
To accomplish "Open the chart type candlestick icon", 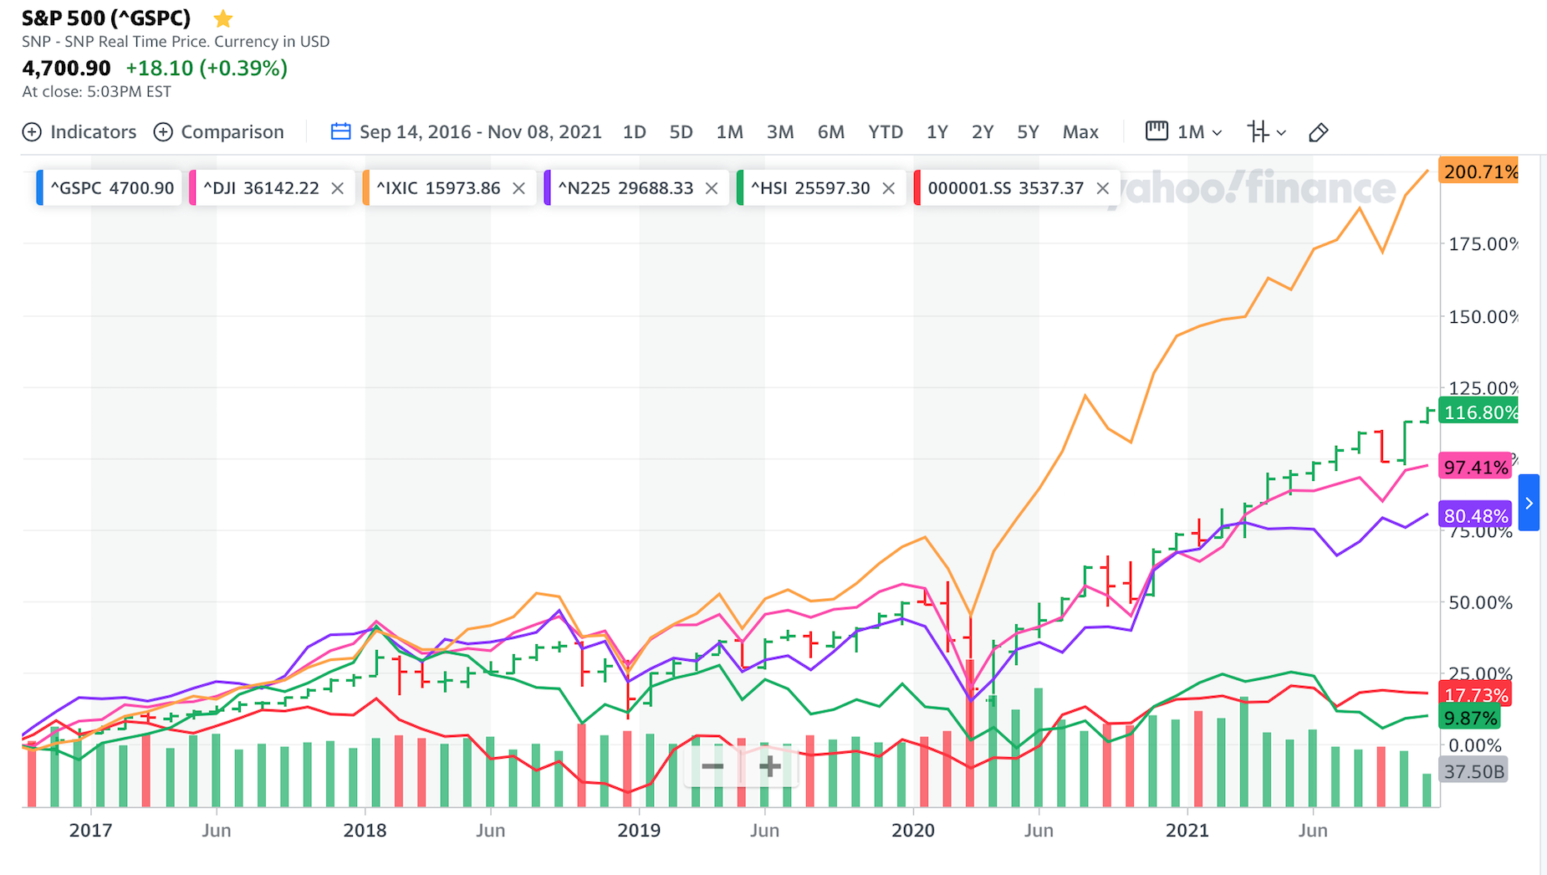I will coord(1258,131).
